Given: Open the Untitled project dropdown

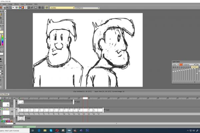Looking at the screenshot, I should point(87,8).
